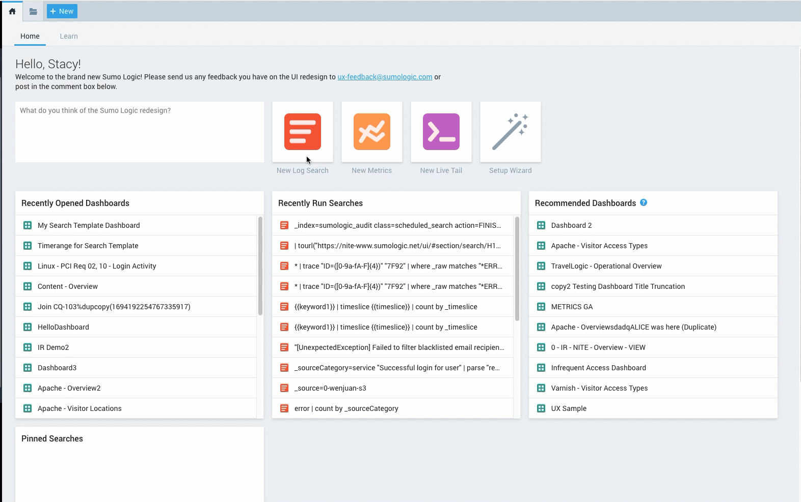Image resolution: width=801 pixels, height=502 pixels.
Task: Click the home icon tab
Action: coord(12,11)
